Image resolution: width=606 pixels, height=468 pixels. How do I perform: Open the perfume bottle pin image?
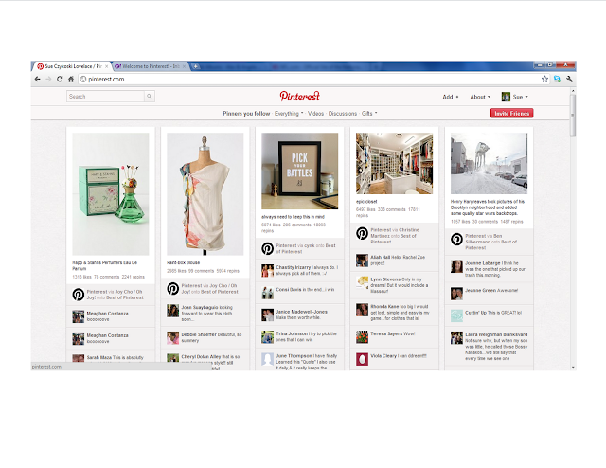coord(111,194)
